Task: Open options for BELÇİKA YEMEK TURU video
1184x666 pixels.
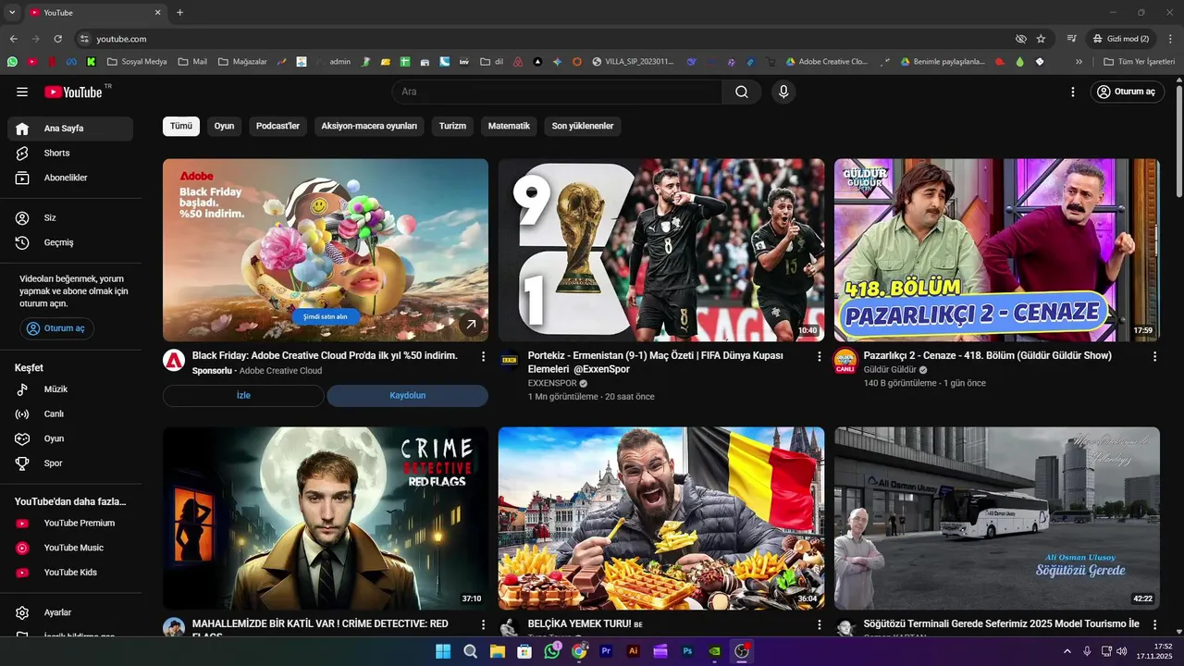Action: tap(819, 625)
